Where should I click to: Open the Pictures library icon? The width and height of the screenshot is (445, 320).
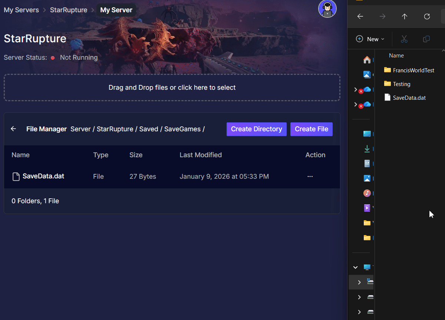point(367,178)
